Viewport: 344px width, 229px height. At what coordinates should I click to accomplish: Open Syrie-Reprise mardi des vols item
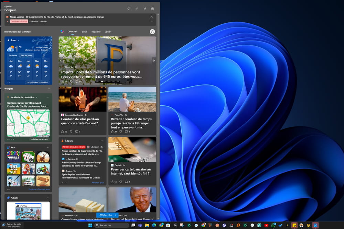[81, 176]
